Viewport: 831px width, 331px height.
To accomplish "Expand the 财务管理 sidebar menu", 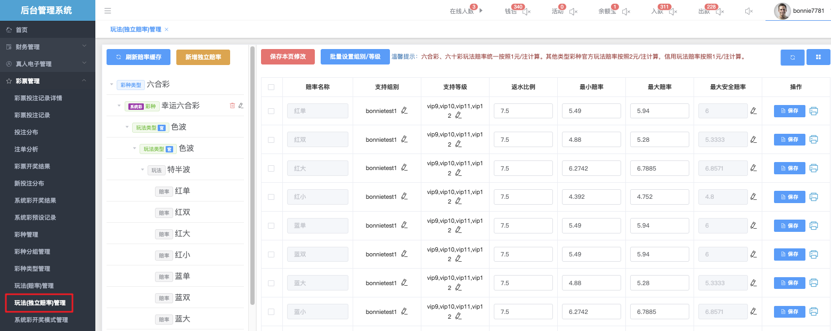I will (x=47, y=47).
